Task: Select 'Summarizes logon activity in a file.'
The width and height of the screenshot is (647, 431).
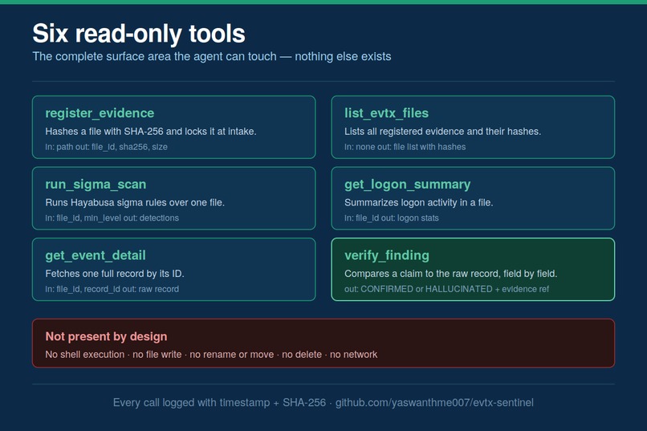Action: click(x=419, y=202)
